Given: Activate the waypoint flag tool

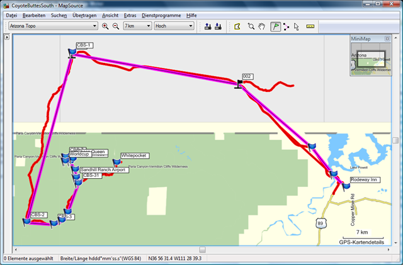Looking at the screenshot, I should point(275,26).
